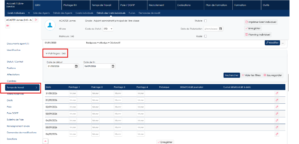Toggle the Titulaire checkbox
Viewport: 299px width, 144px height.
pos(205,21)
